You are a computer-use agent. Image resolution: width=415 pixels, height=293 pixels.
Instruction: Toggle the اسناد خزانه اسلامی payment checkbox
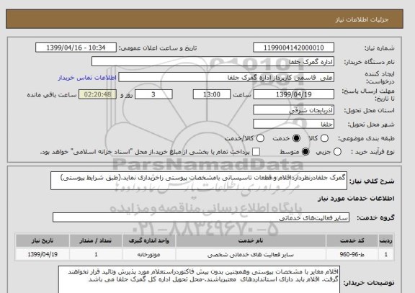pyautogui.click(x=256, y=152)
